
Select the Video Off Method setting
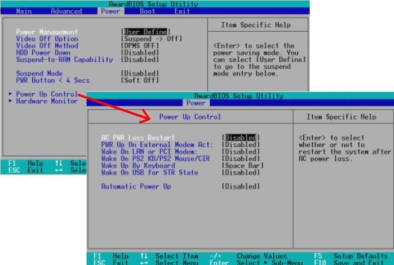[47, 46]
